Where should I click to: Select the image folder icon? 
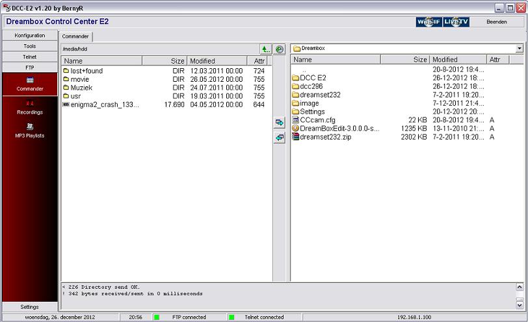tap(296, 103)
